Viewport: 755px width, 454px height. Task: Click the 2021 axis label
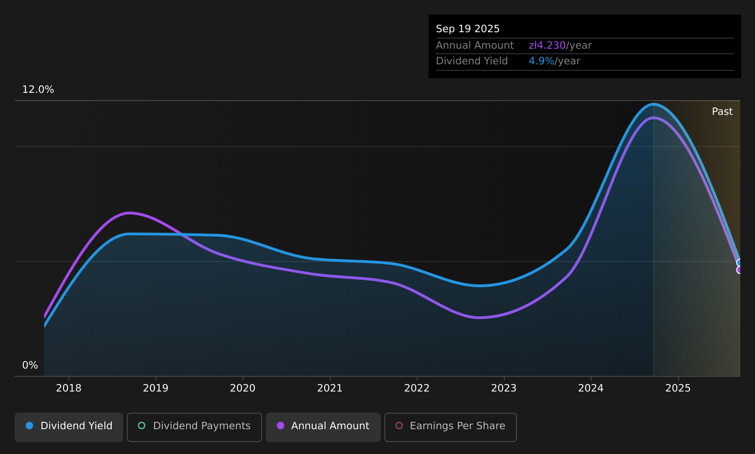click(x=330, y=388)
